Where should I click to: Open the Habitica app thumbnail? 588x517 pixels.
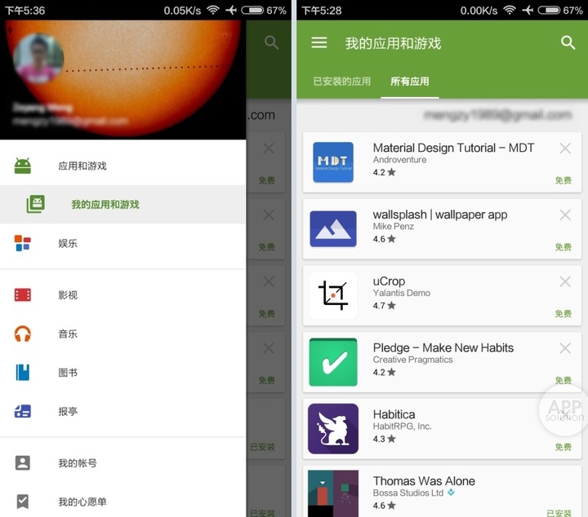click(x=333, y=429)
